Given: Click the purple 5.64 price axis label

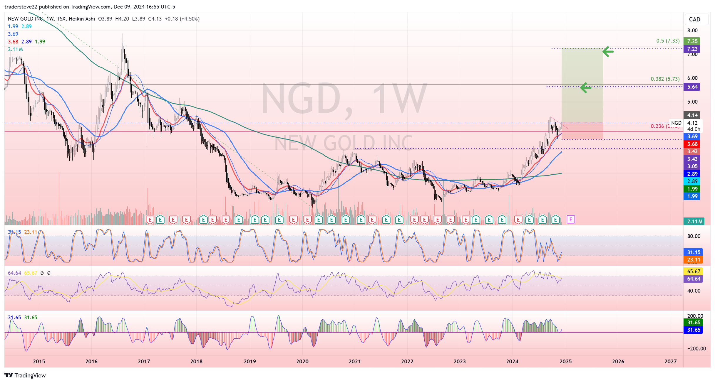Looking at the screenshot, I should (x=692, y=87).
